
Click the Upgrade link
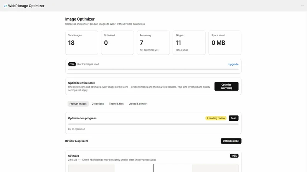click(233, 64)
